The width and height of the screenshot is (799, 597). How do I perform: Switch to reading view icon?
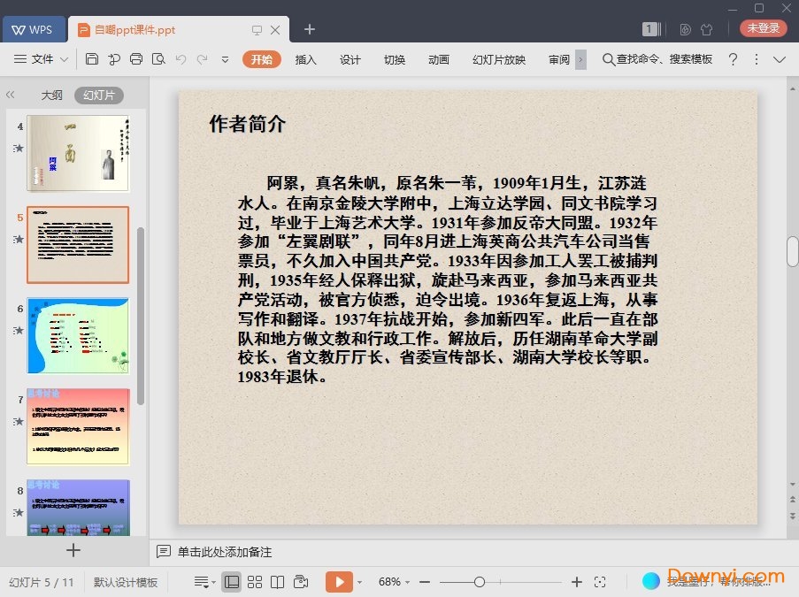pyautogui.click(x=278, y=582)
